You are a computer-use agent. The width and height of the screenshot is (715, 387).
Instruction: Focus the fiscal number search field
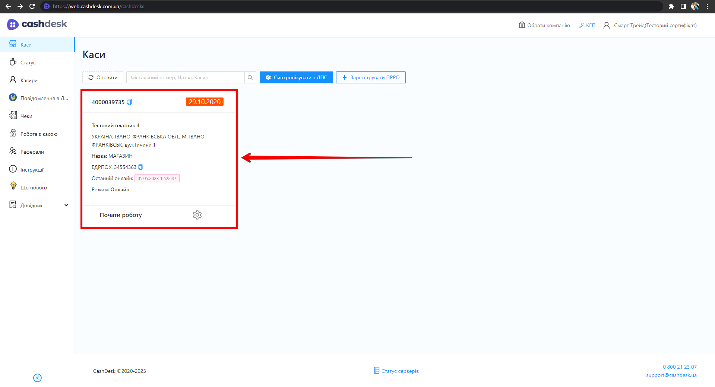click(185, 77)
